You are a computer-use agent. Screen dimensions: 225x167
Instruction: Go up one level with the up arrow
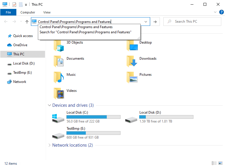coord(27,22)
